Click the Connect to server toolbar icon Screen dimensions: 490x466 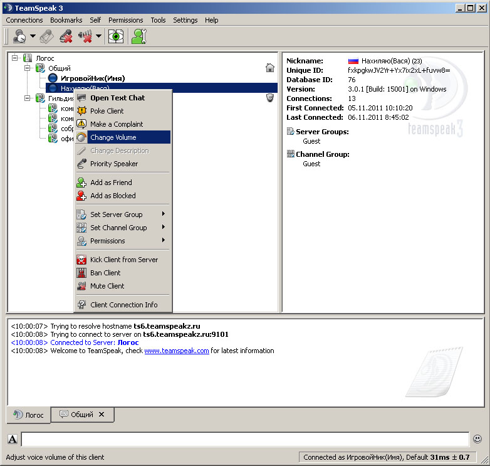(19, 36)
